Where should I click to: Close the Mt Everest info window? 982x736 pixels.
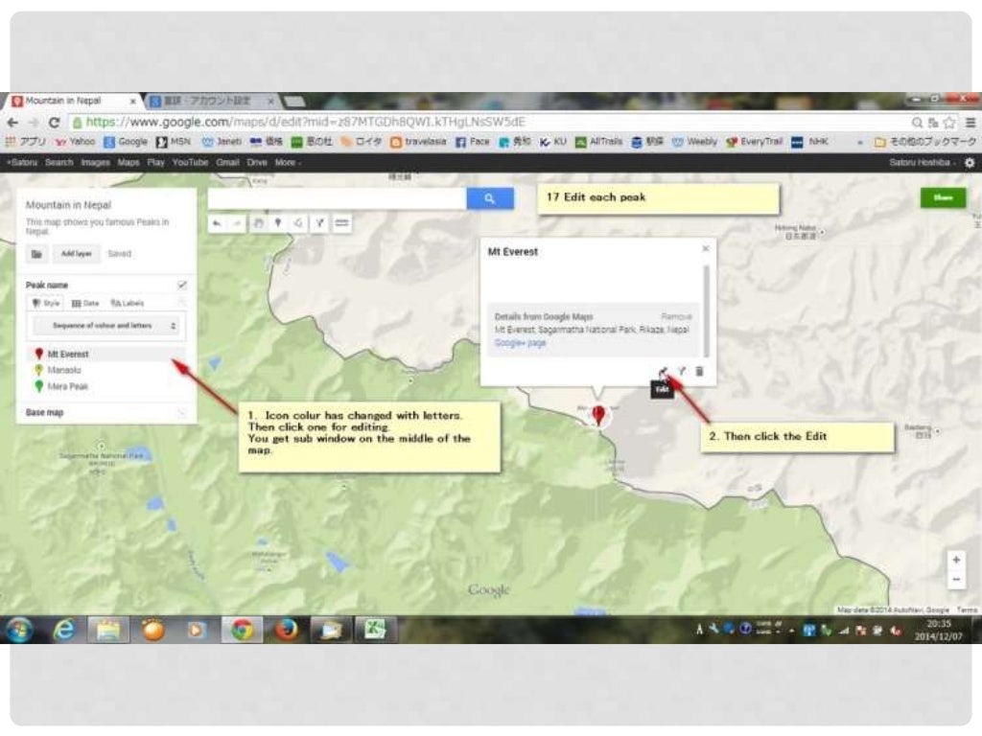point(706,248)
